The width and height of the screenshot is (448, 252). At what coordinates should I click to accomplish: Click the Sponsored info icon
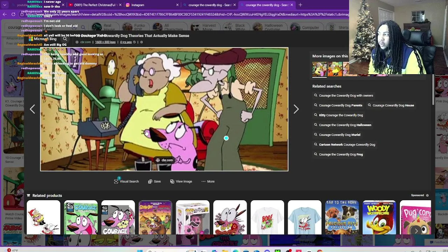pyautogui.click(x=427, y=195)
